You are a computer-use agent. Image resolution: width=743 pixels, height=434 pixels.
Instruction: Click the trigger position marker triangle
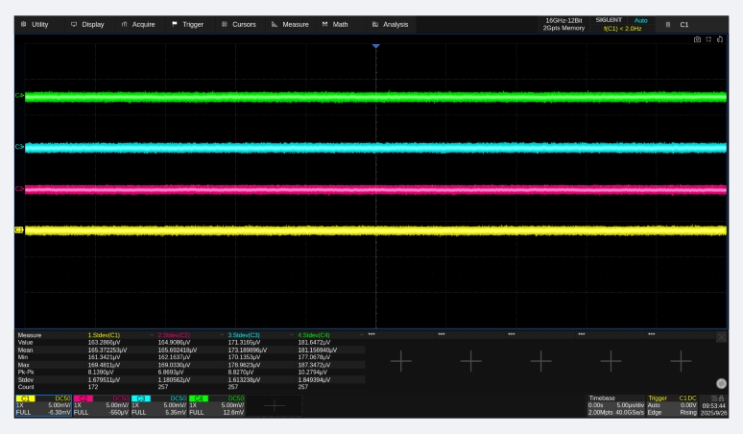pyautogui.click(x=375, y=46)
